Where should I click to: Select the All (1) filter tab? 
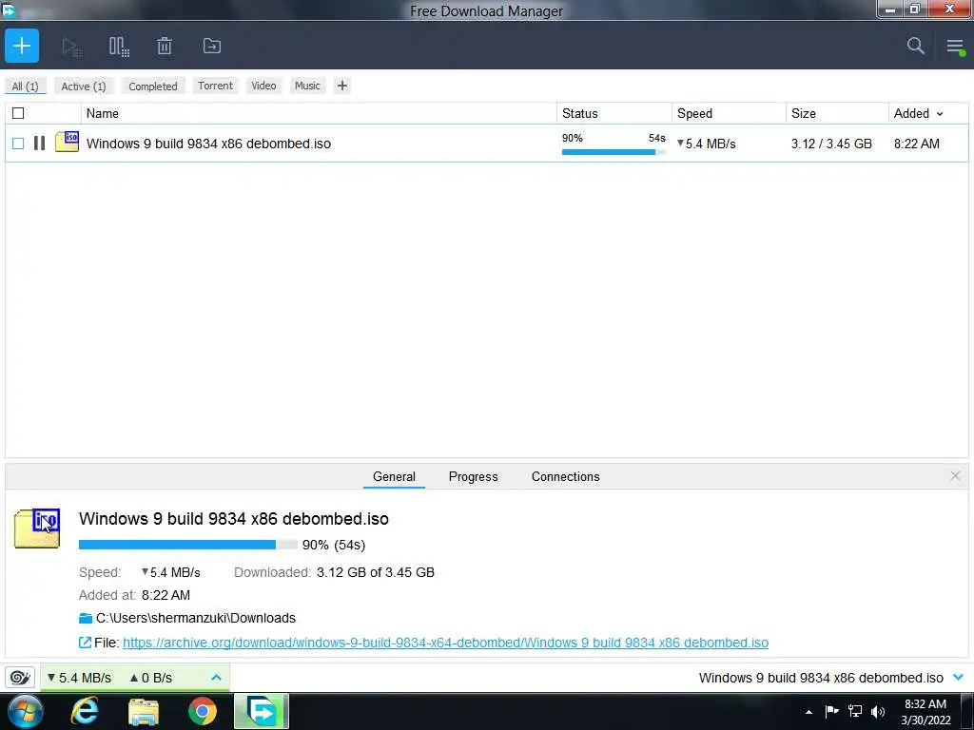[26, 86]
